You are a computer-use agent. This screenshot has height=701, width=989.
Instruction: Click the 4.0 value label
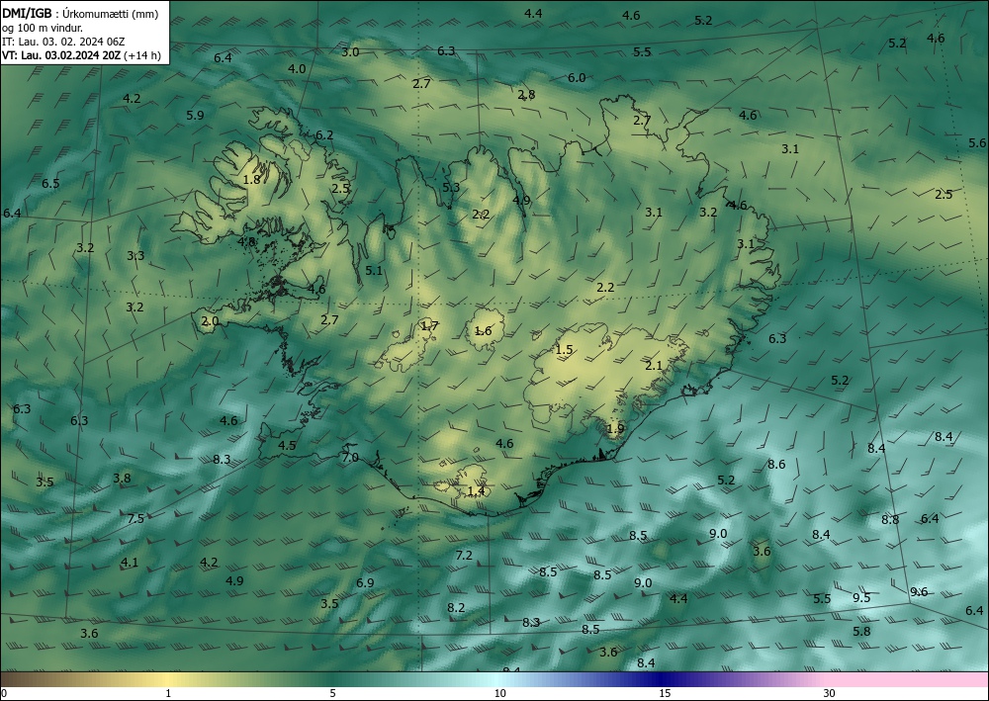(x=297, y=68)
